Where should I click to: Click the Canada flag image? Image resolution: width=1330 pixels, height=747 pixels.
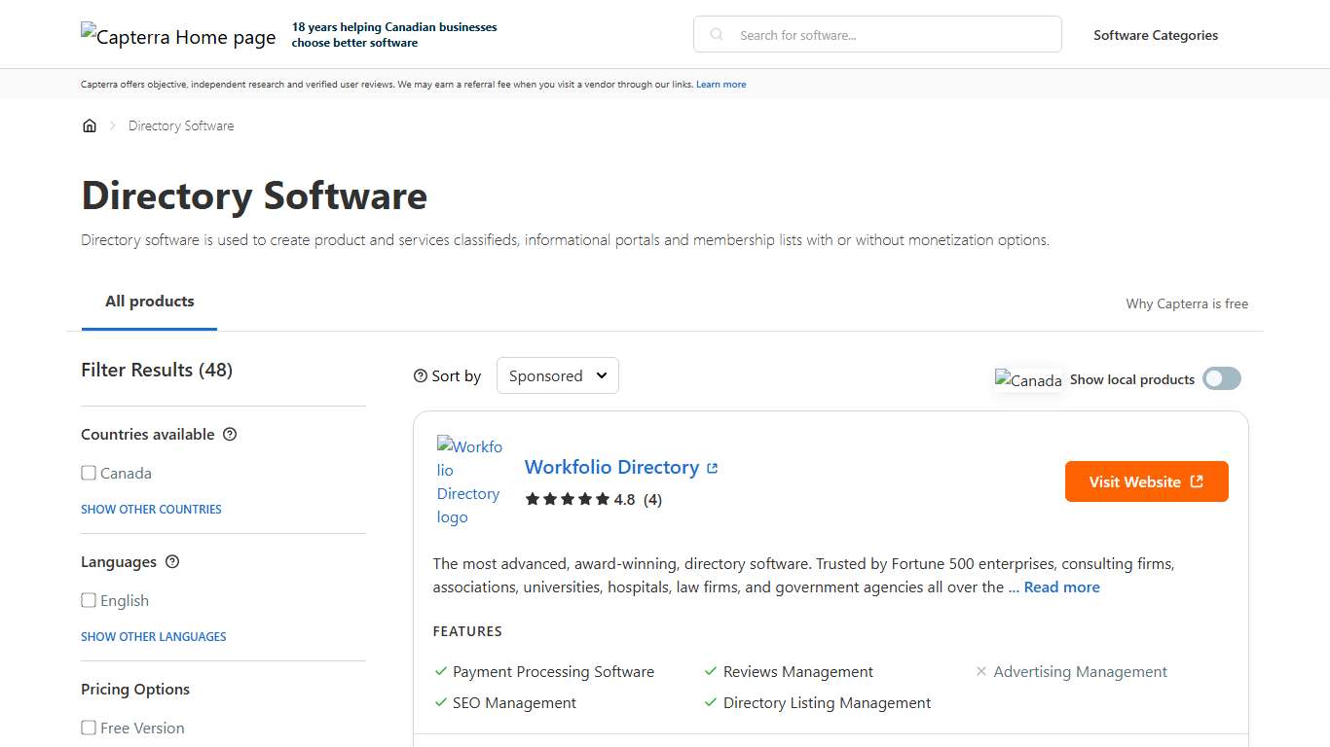(x=1028, y=379)
